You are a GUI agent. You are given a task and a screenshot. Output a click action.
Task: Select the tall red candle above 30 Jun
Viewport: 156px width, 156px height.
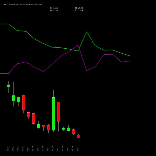24,103
